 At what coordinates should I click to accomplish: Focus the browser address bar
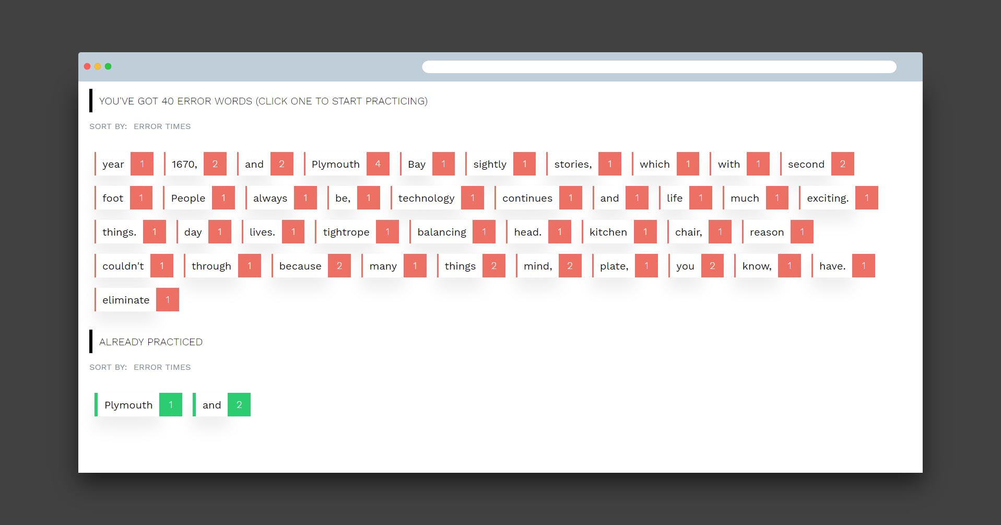pos(659,67)
